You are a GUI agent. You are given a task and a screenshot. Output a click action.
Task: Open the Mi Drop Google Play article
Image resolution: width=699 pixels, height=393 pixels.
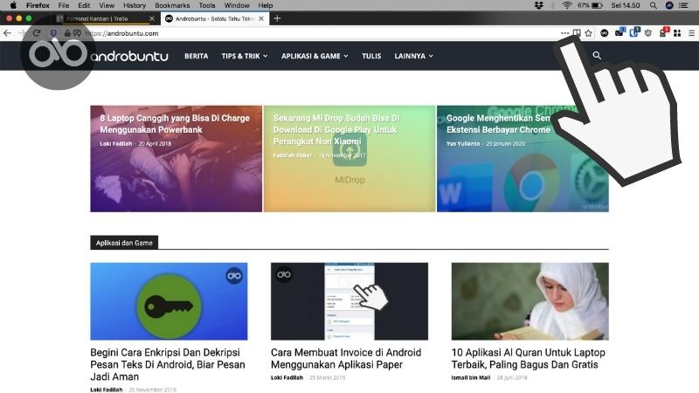[x=336, y=129]
